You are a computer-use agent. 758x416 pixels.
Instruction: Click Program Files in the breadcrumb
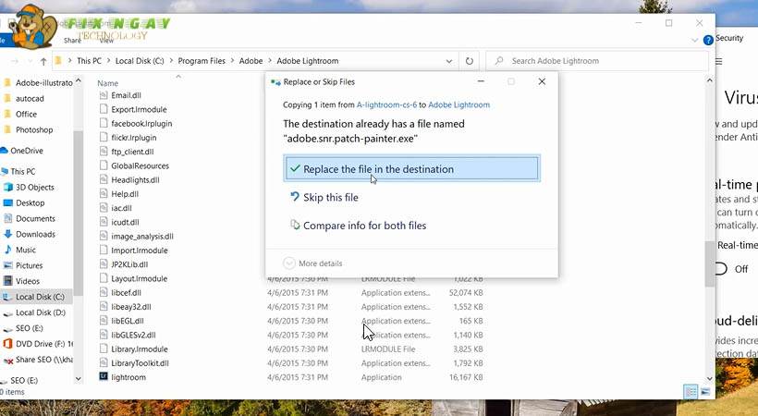202,61
